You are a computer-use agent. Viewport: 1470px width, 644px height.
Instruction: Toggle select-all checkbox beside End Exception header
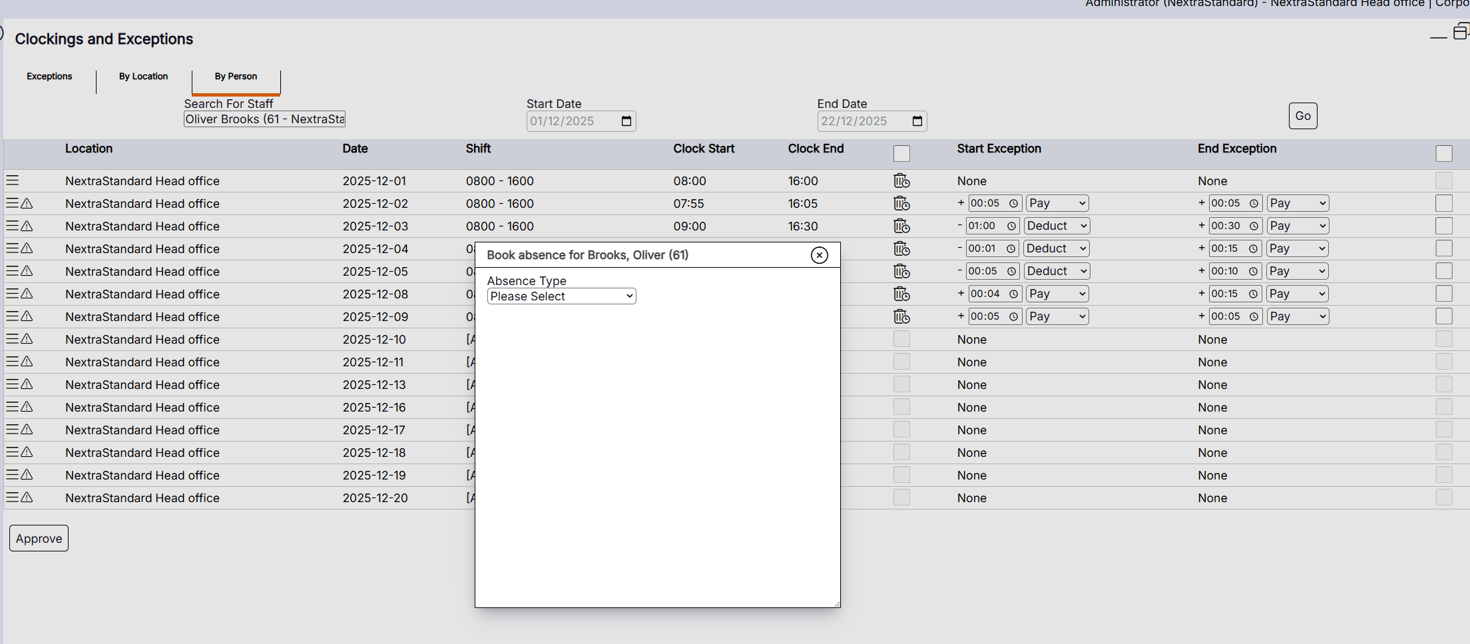click(x=1444, y=154)
